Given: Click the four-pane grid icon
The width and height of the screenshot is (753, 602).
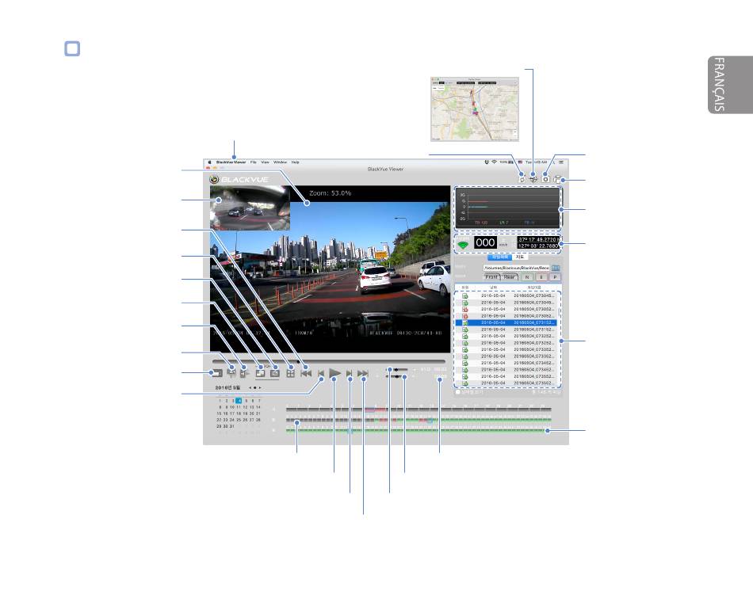Looking at the screenshot, I should (x=290, y=372).
